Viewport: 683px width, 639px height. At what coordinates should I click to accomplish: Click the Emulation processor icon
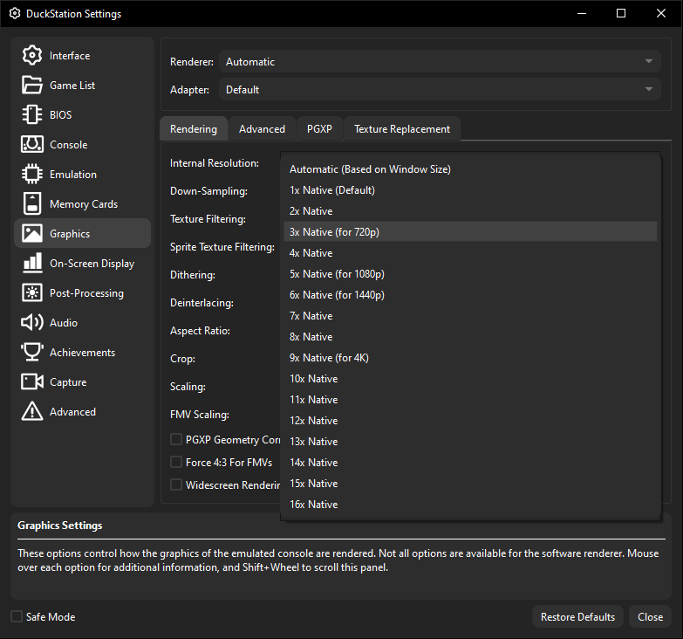[32, 174]
